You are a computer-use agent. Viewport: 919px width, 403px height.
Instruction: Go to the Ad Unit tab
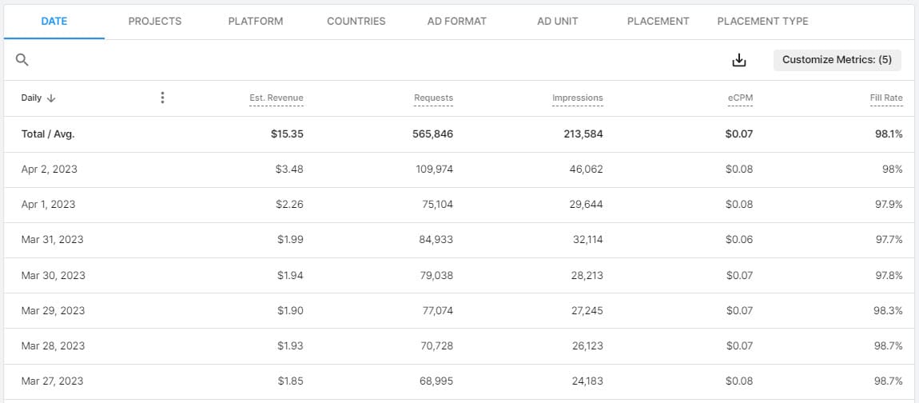tap(557, 21)
